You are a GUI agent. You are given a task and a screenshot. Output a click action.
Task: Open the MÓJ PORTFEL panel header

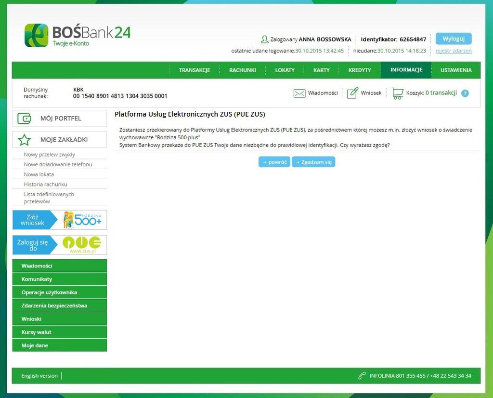pos(60,119)
